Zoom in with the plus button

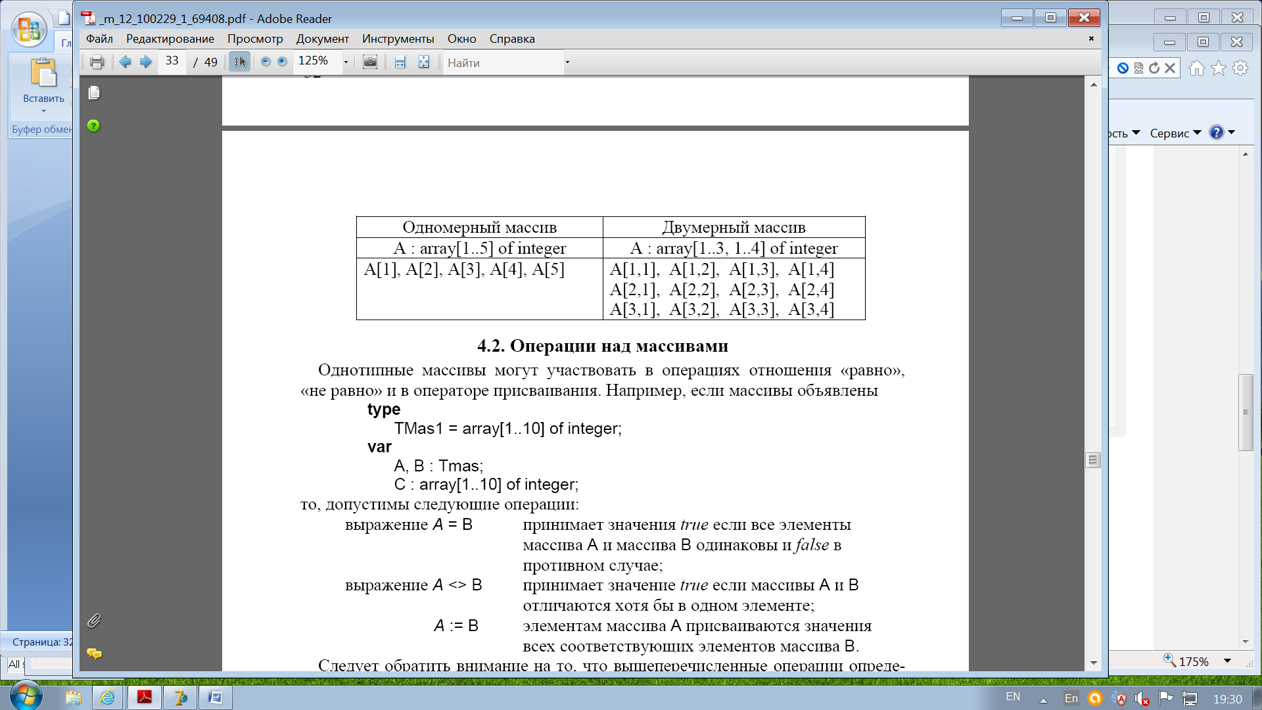click(x=282, y=62)
